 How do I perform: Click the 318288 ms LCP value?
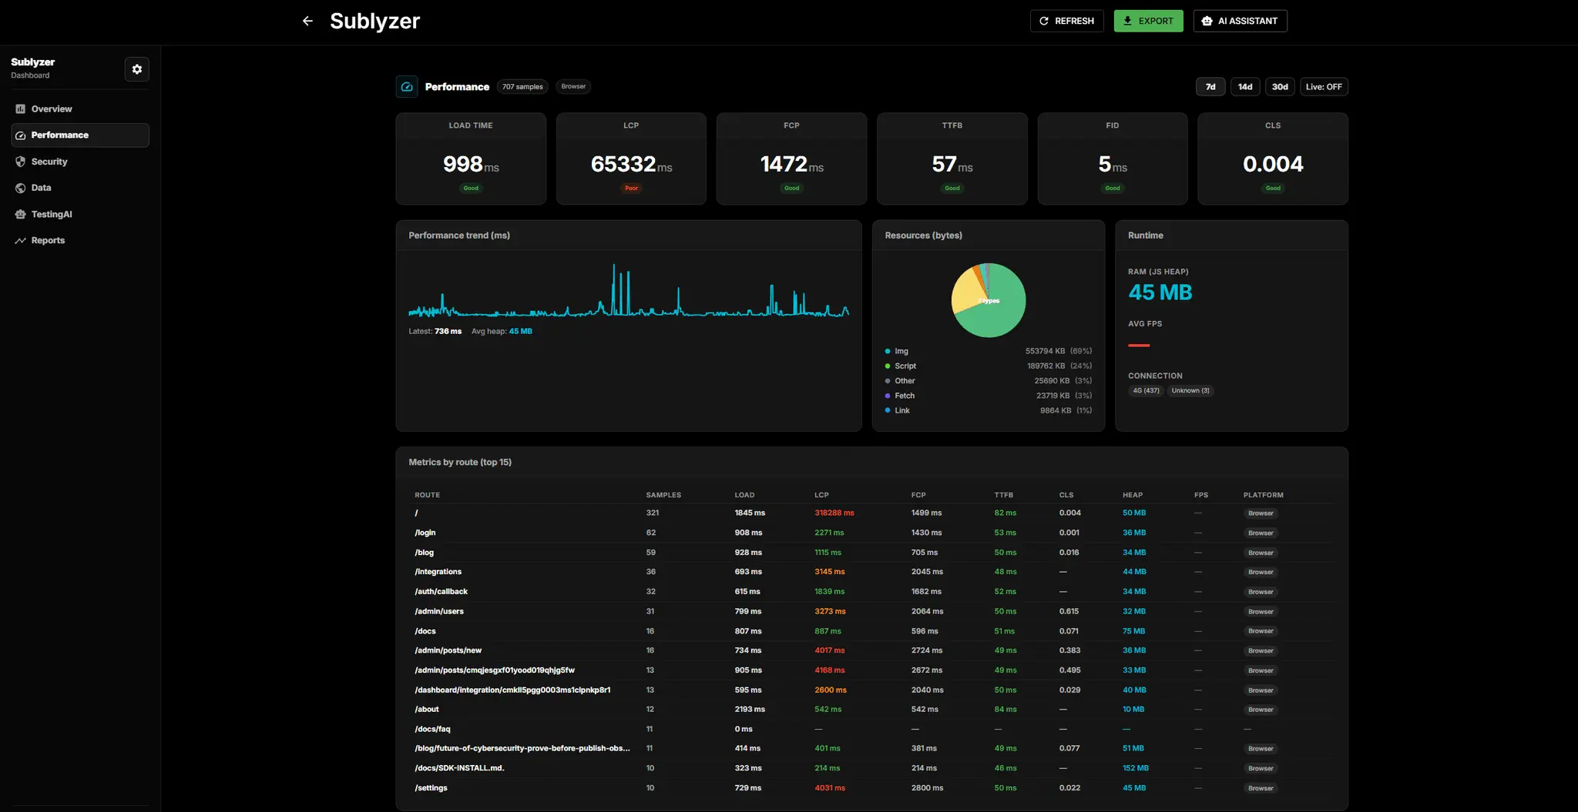(834, 513)
